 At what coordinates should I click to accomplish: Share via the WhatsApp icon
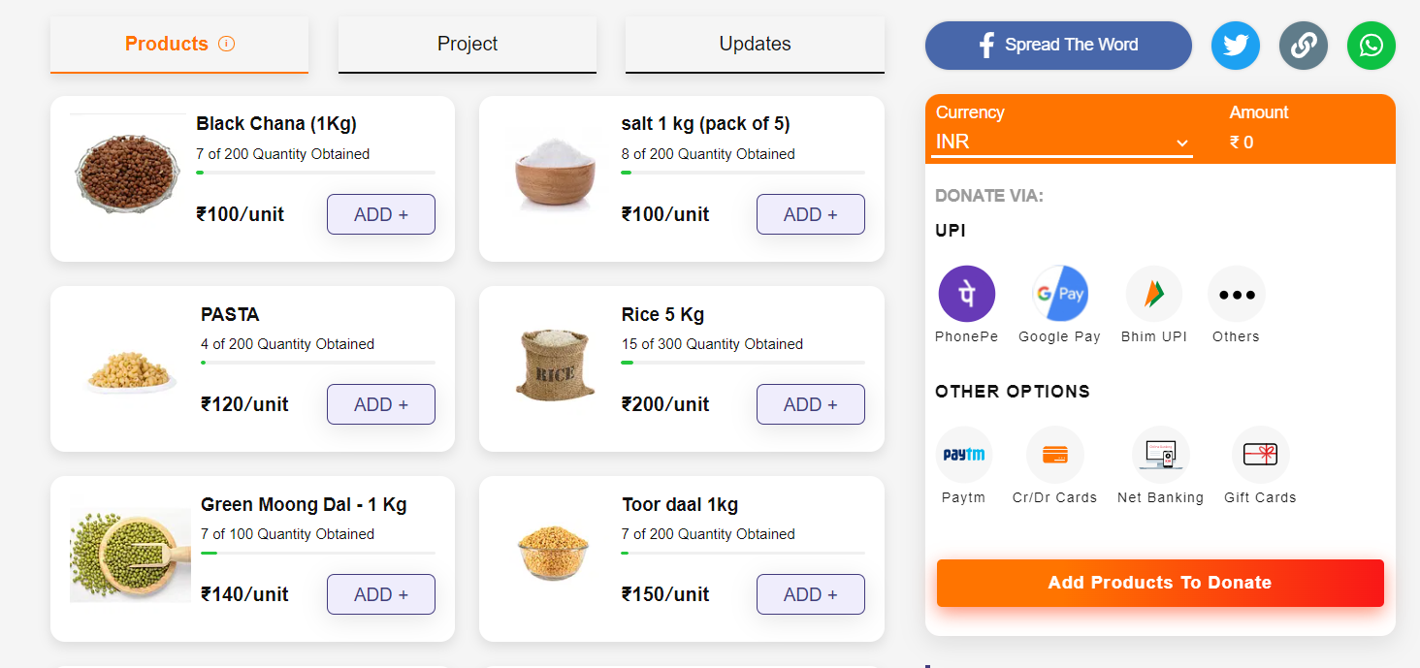pyautogui.click(x=1372, y=46)
